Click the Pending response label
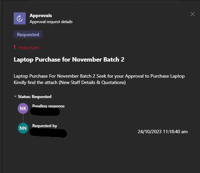The width and height of the screenshot is (200, 173). [x=48, y=106]
